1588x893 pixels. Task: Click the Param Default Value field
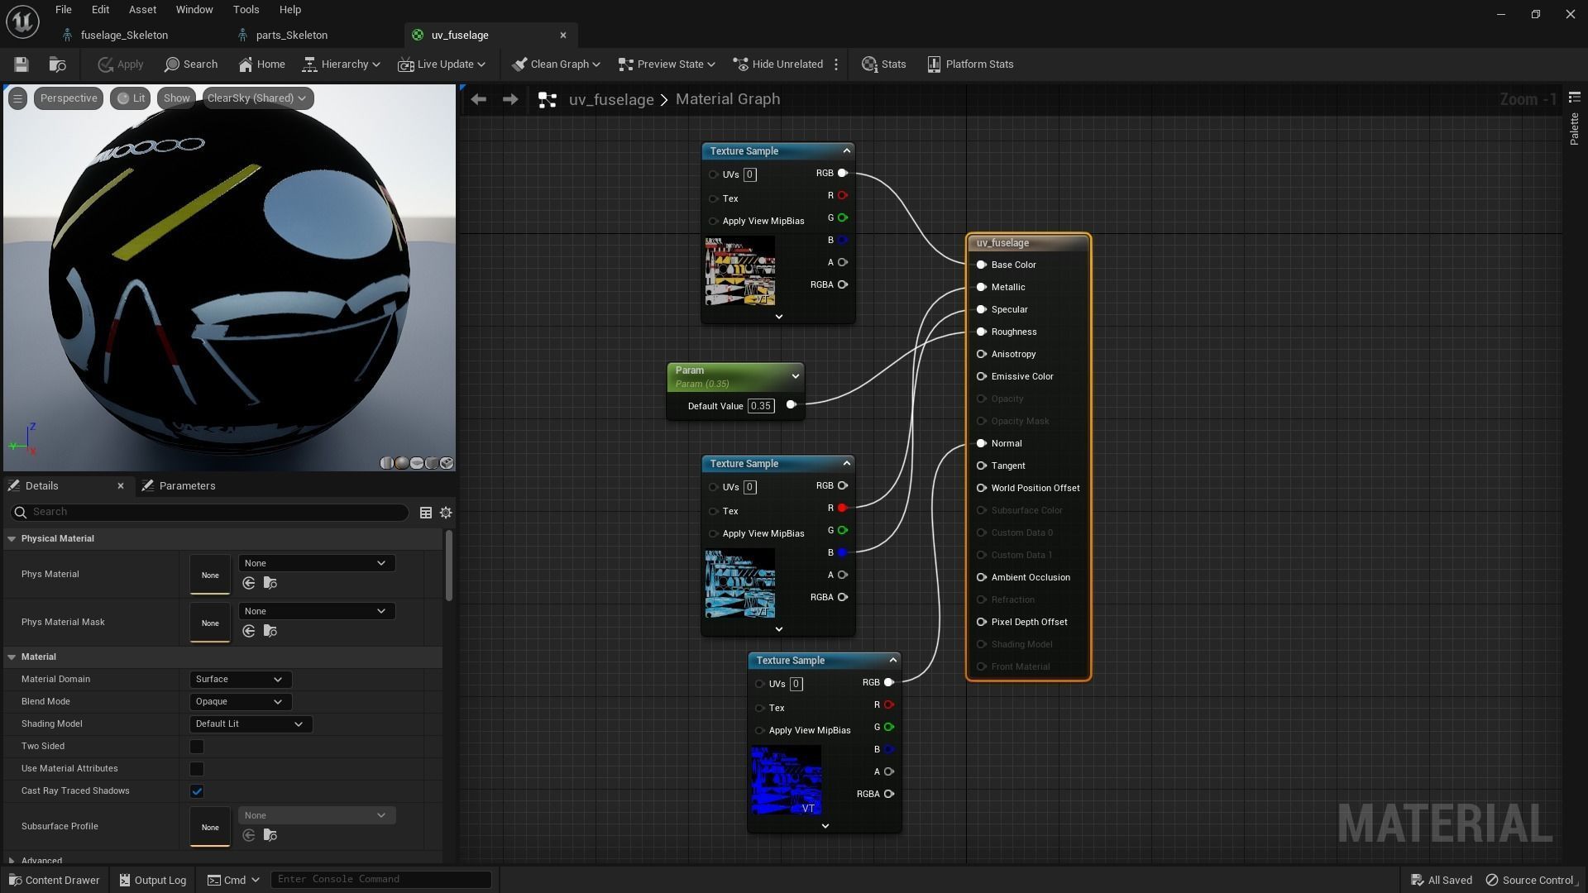click(x=760, y=406)
